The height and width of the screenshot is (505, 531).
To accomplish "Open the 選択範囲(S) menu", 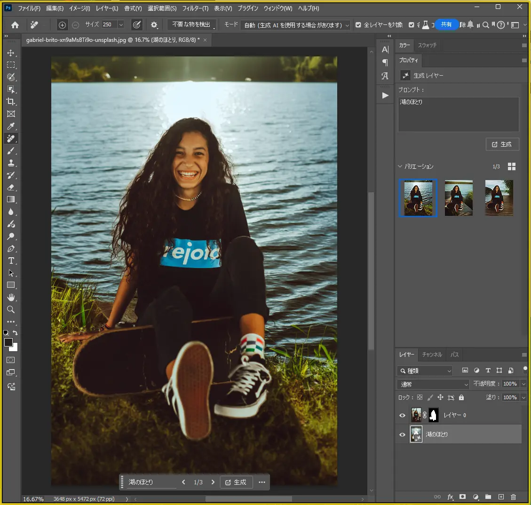I will coord(162,8).
